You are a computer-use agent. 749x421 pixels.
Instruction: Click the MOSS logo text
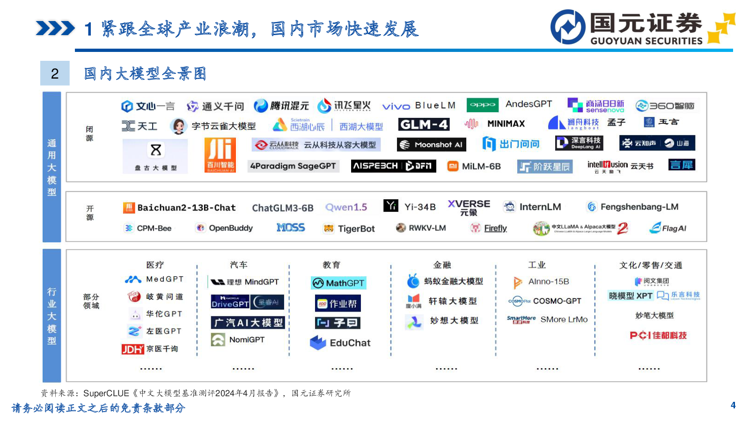[x=291, y=228]
